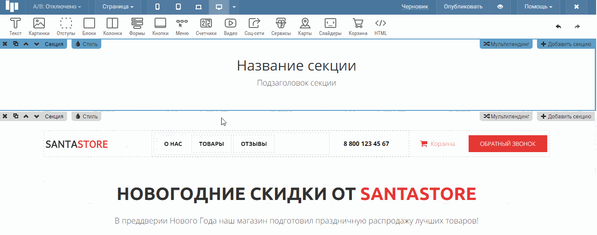Switch to mobile phone preview
The height and width of the screenshot is (235, 597).
click(x=157, y=7)
